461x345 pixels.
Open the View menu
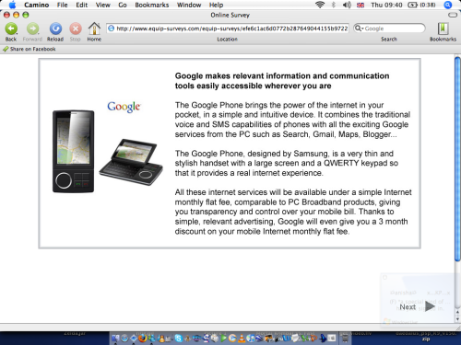102,5
